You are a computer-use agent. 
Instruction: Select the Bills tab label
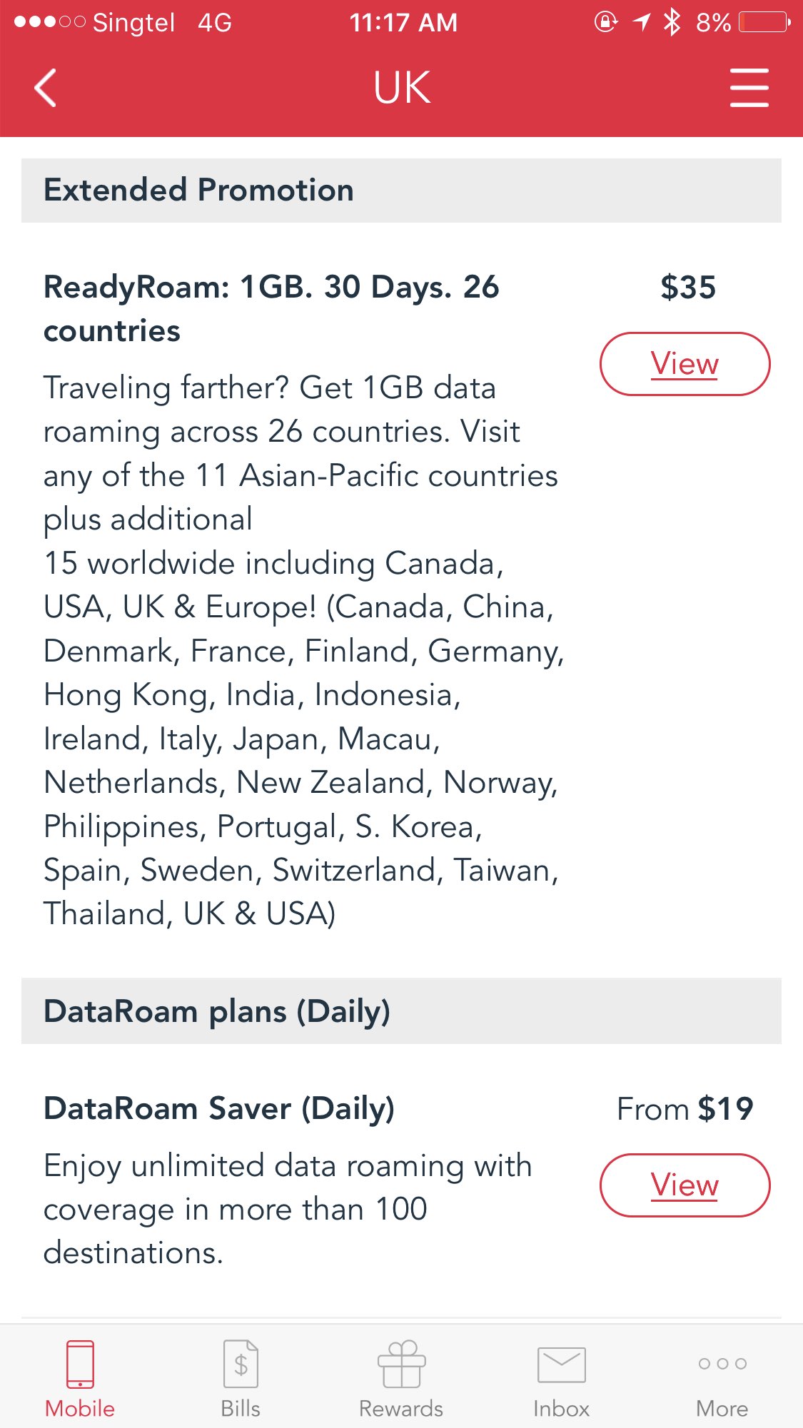pyautogui.click(x=241, y=1409)
